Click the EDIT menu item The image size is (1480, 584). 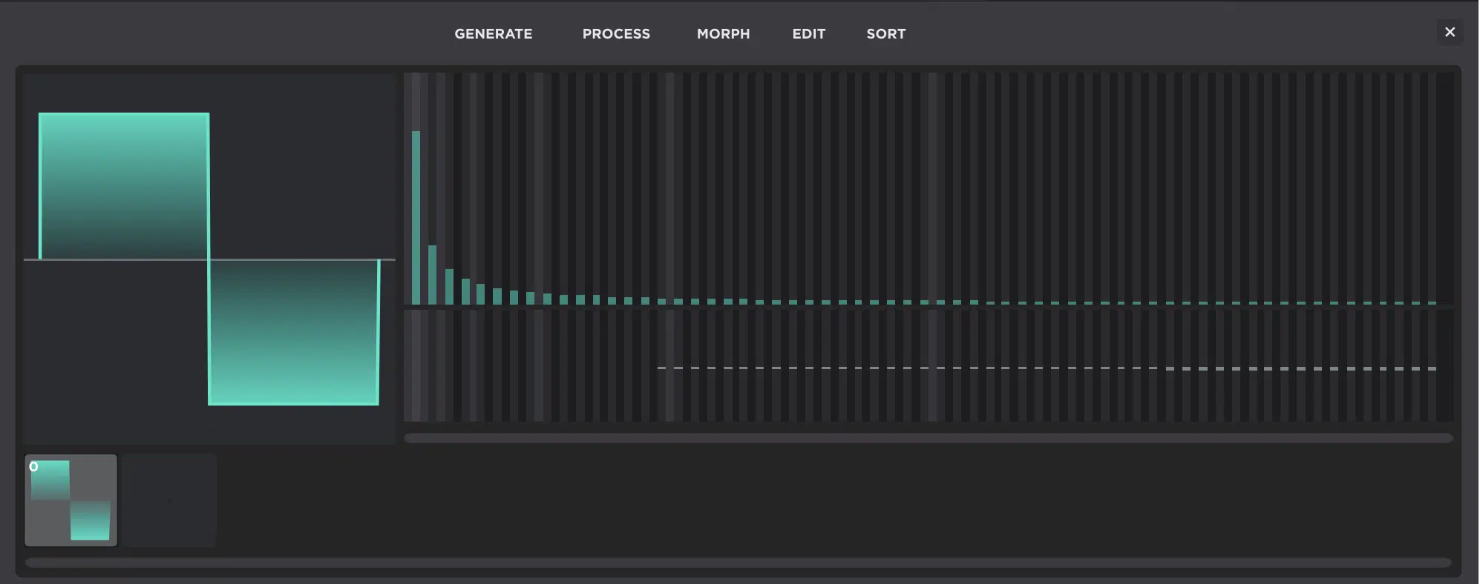click(x=808, y=33)
